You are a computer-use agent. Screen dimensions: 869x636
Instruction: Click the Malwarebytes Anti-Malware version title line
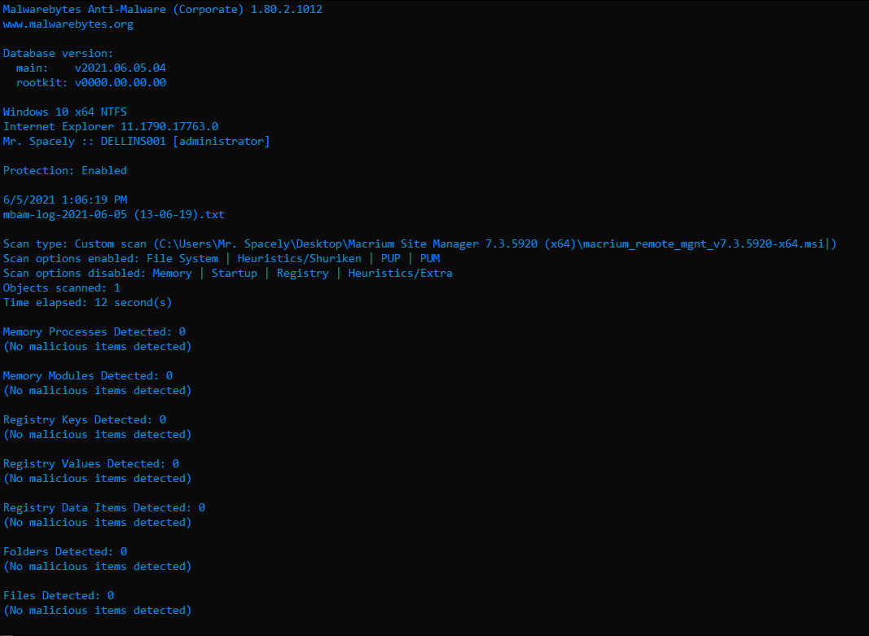pos(162,10)
